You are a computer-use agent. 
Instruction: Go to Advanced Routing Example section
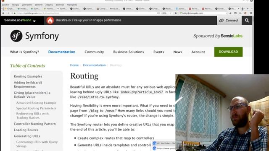click(x=36, y=103)
